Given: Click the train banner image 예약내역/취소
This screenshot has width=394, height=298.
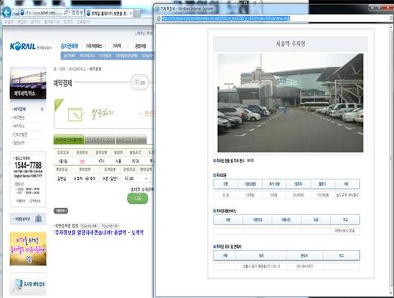Looking at the screenshot, I should 28,83.
